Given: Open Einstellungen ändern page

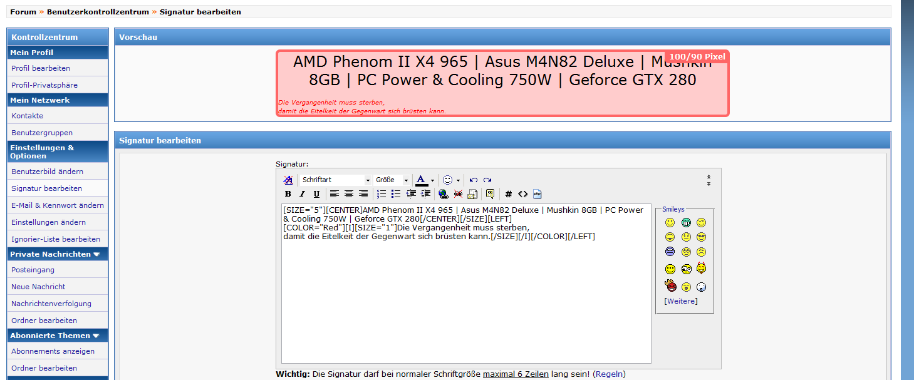Looking at the screenshot, I should (49, 222).
